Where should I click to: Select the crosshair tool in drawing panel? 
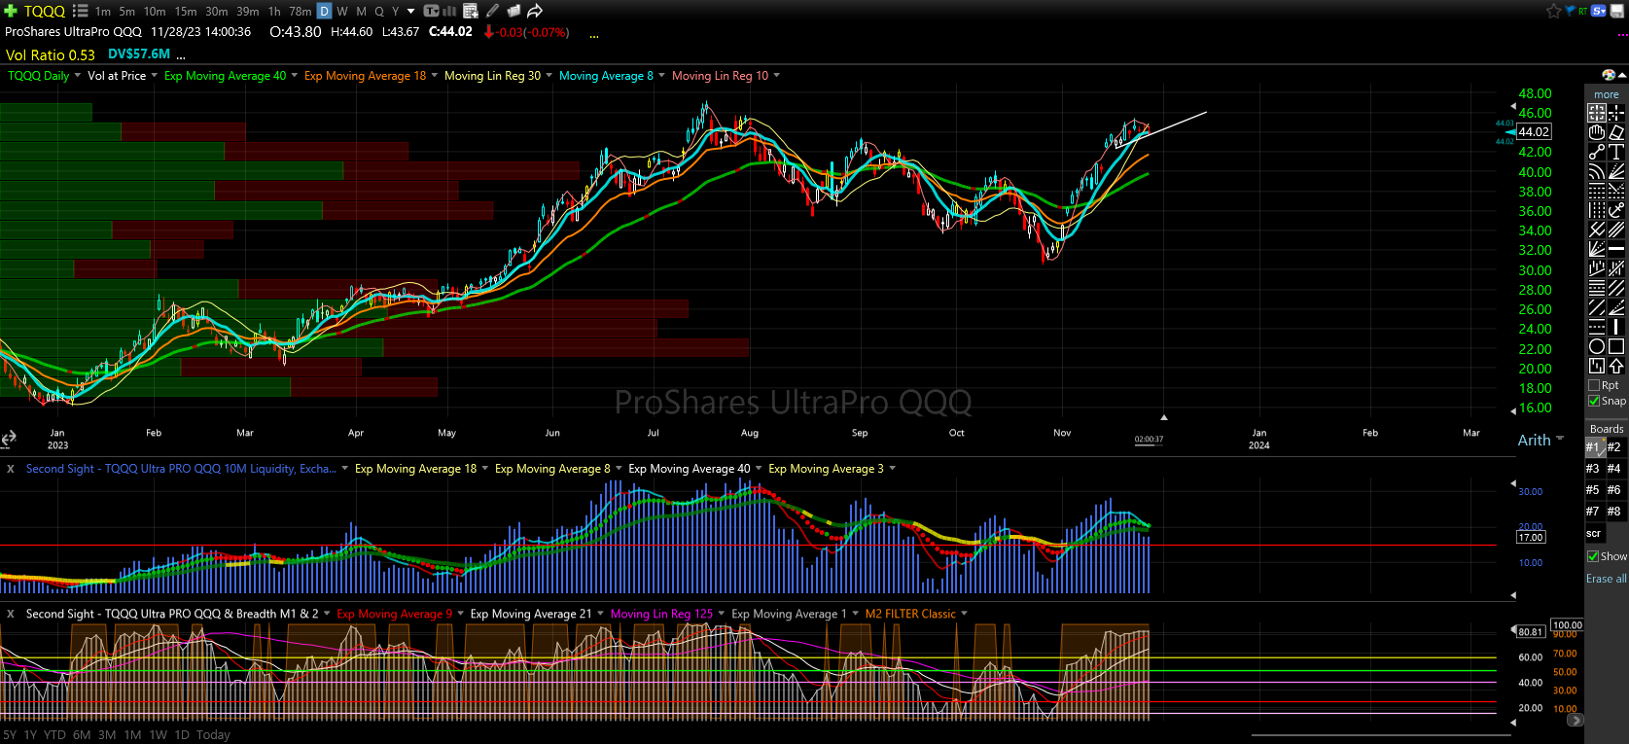tap(1616, 113)
